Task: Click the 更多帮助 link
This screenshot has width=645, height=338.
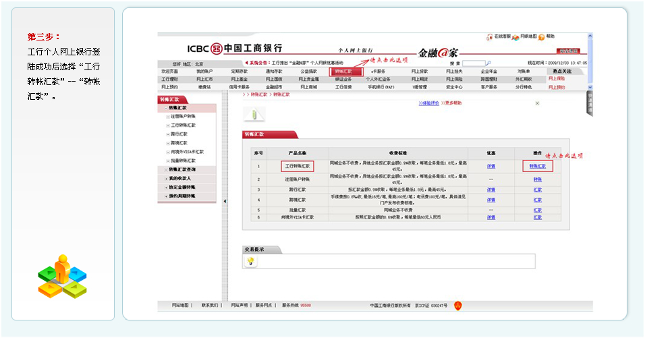Action: point(451,103)
